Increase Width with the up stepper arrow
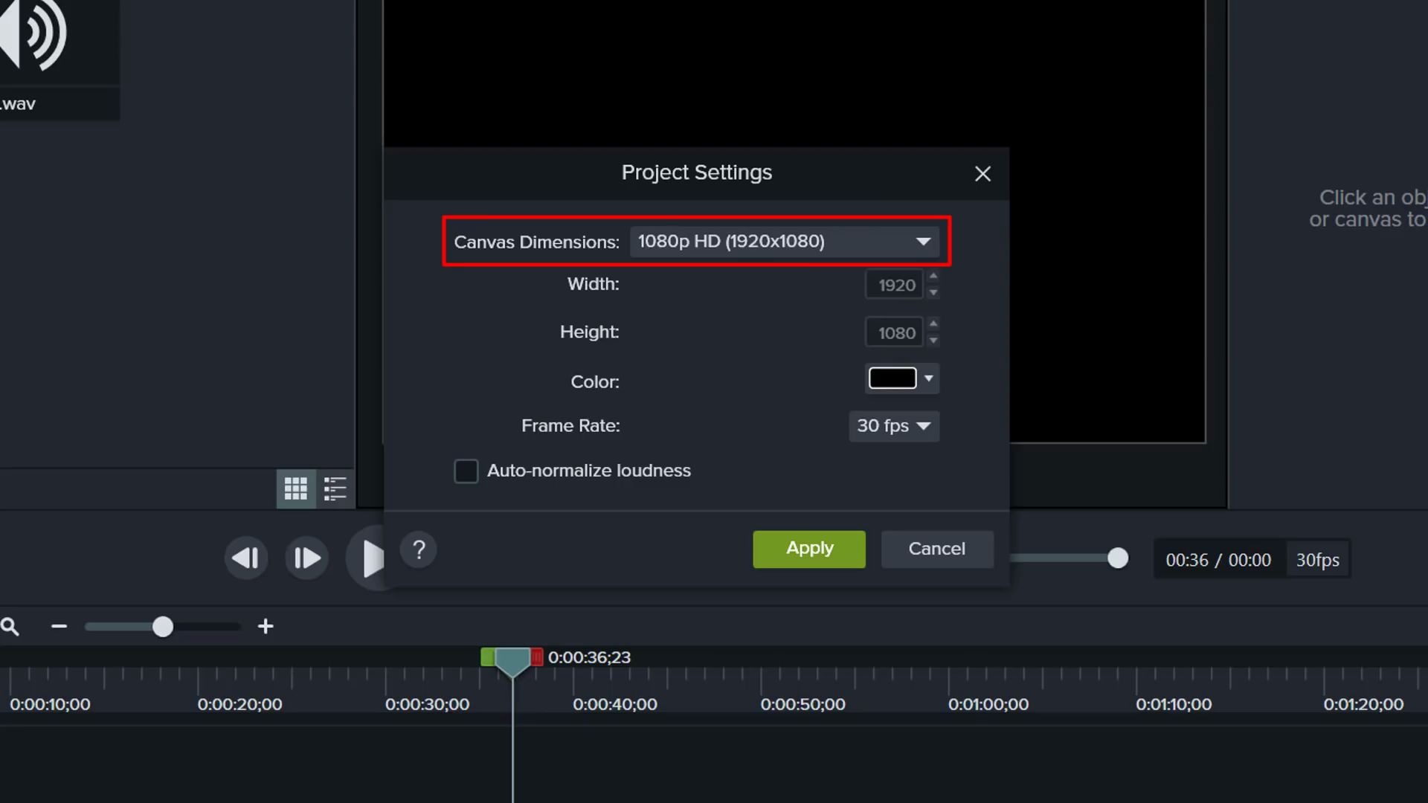The width and height of the screenshot is (1428, 803). tap(933, 277)
